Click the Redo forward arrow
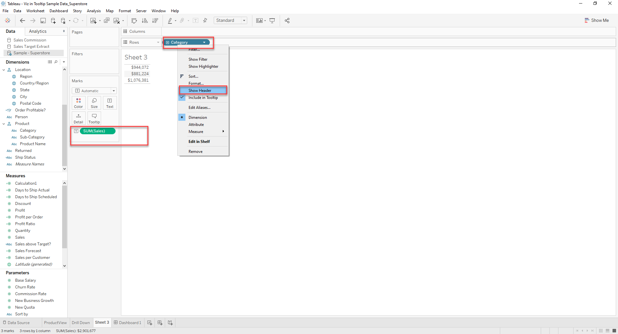Viewport: 618px width, 334px height. 33,21
